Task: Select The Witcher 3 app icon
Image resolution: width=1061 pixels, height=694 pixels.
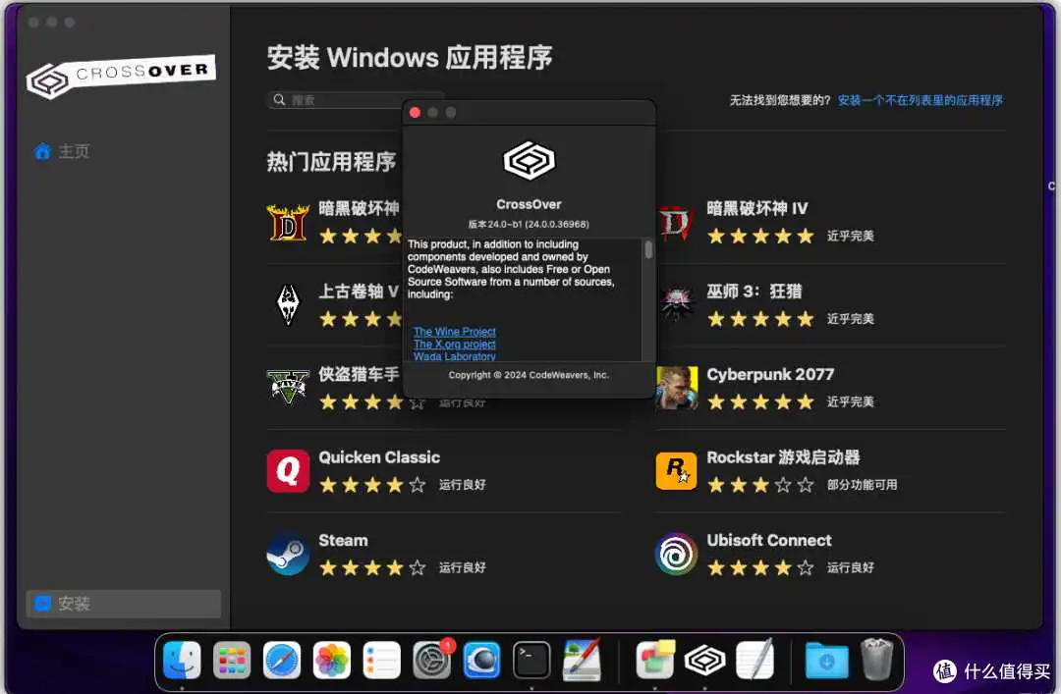Action: (677, 305)
